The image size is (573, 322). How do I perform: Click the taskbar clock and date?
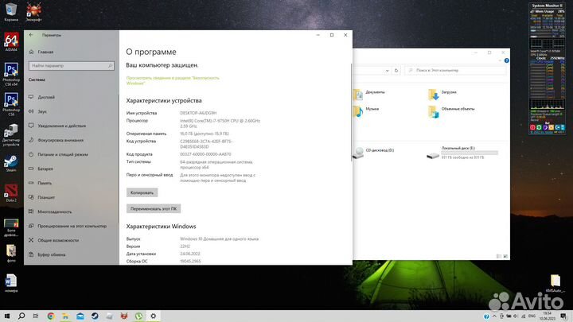547,316
